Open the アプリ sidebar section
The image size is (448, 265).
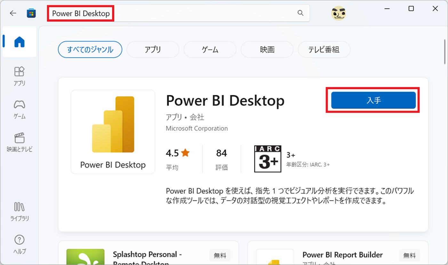point(20,76)
